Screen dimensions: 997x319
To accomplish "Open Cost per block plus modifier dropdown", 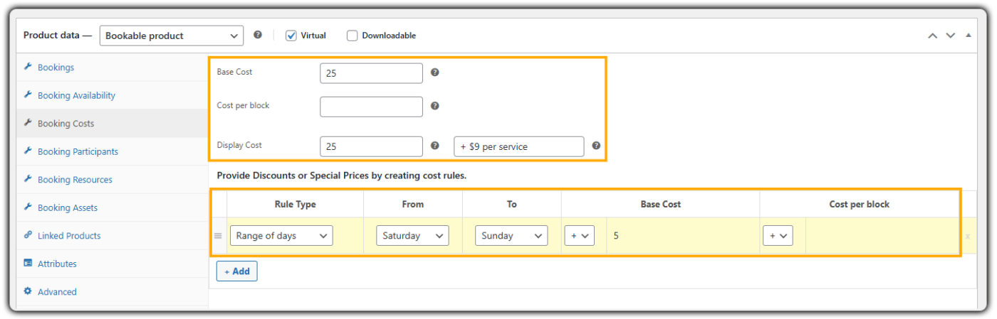I will click(x=778, y=236).
